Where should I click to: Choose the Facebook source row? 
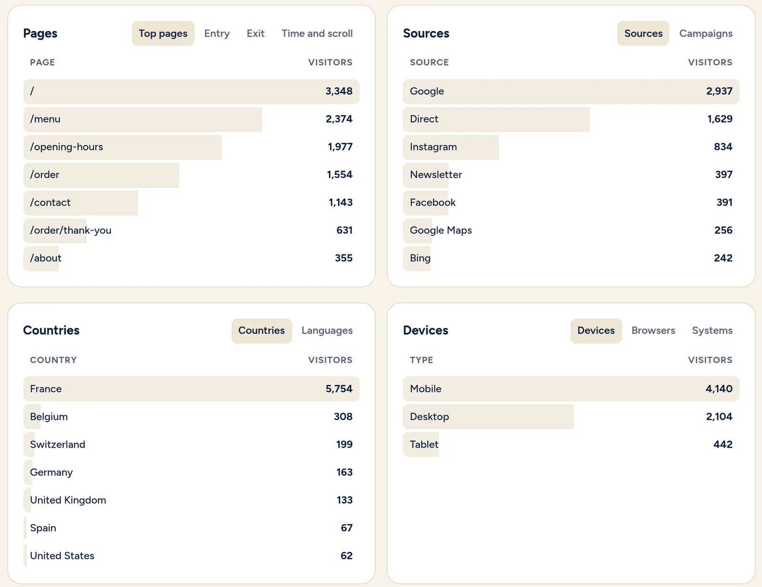pos(571,203)
